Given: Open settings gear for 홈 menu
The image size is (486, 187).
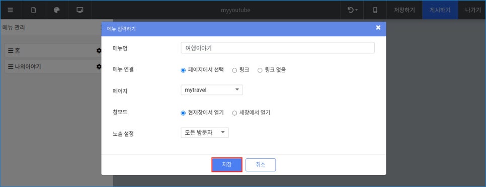Looking at the screenshot, I should tap(99, 50).
